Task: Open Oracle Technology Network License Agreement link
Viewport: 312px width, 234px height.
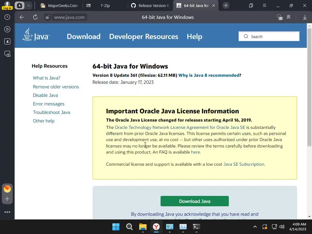Action: tap(180, 128)
